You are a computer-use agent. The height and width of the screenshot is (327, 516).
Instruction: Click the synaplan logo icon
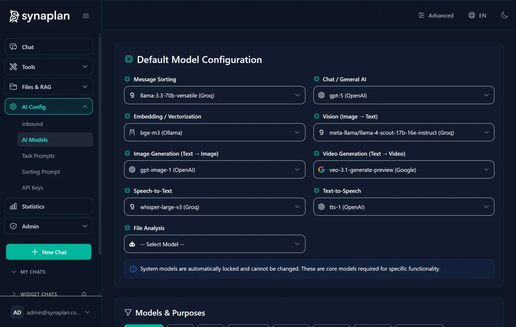click(x=14, y=15)
